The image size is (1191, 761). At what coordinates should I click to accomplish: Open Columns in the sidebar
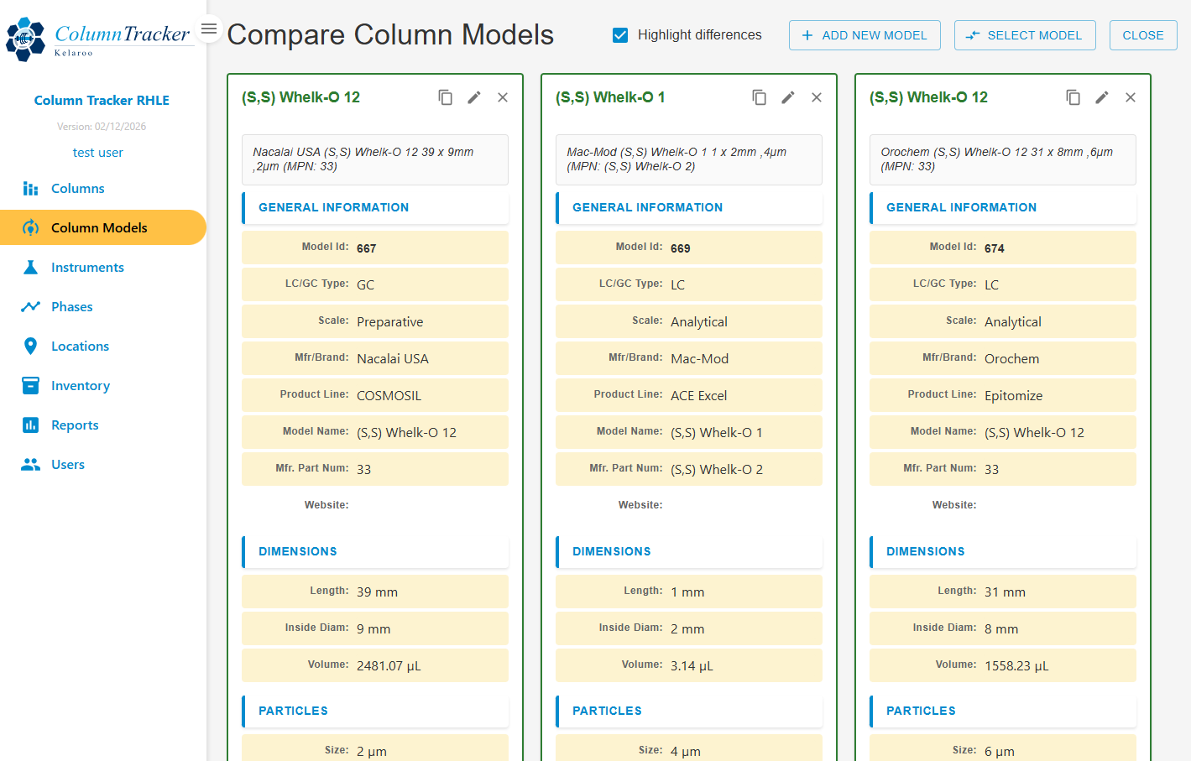77,189
